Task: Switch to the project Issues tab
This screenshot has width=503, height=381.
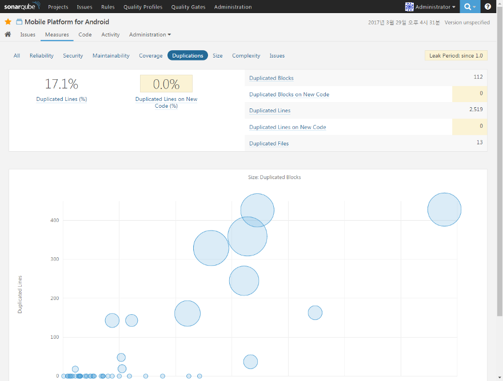Action: point(27,35)
